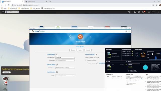Switch to the NAS browser tab
The width and height of the screenshot is (161, 91).
(12, 2)
